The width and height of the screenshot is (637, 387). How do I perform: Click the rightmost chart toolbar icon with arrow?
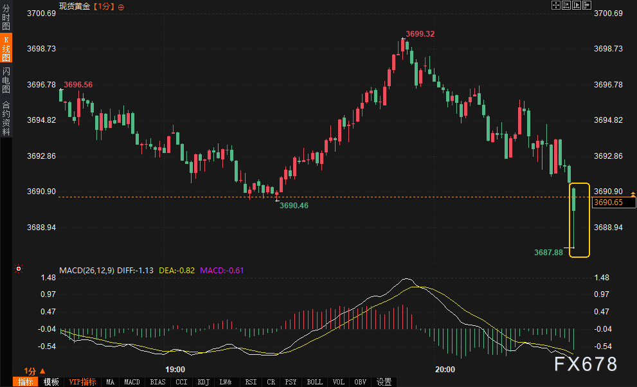click(586, 5)
